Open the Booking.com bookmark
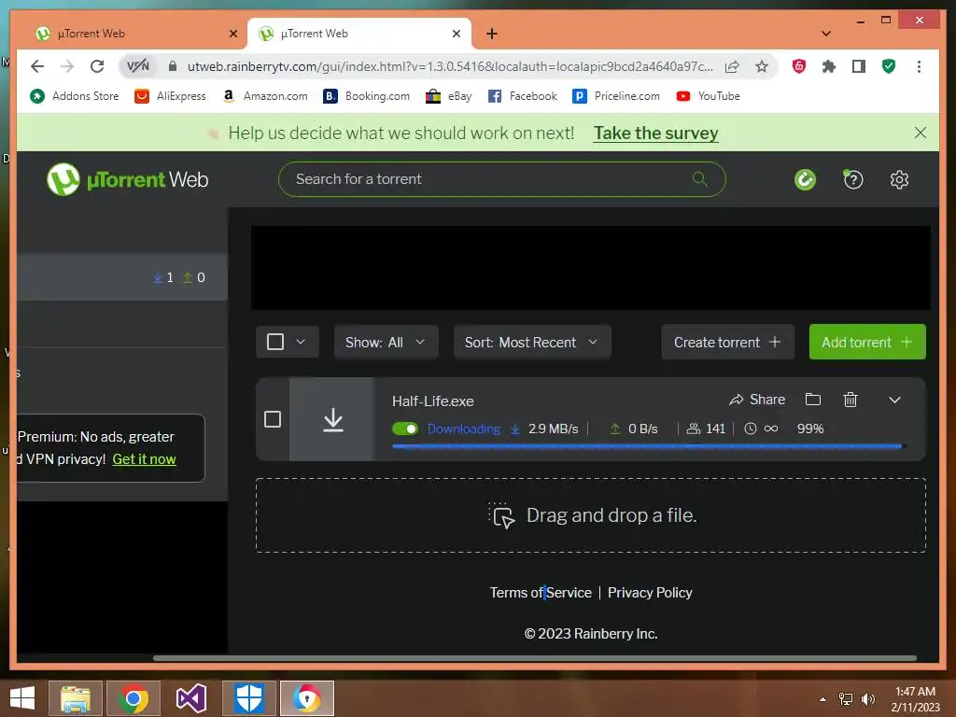This screenshot has height=717, width=956. [366, 96]
